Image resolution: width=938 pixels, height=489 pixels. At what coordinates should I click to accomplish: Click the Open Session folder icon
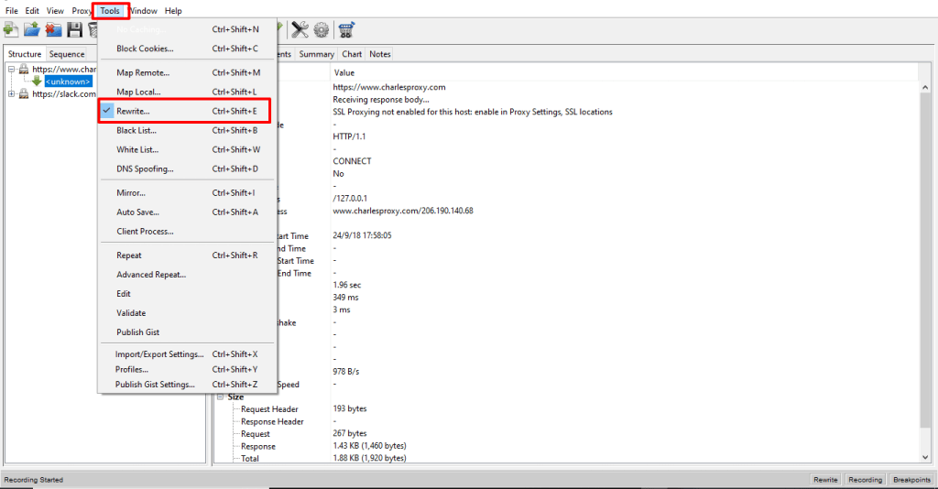pos(32,30)
